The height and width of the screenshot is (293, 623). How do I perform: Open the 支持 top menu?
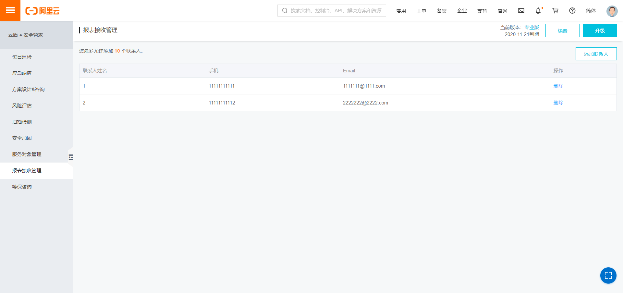[482, 11]
